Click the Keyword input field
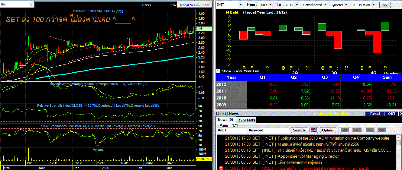 [268, 130]
